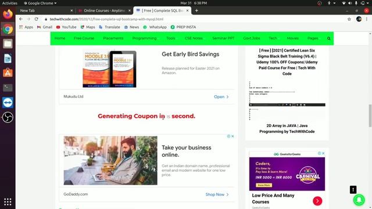
Task: Reload the current page
Action: pos(36,19)
